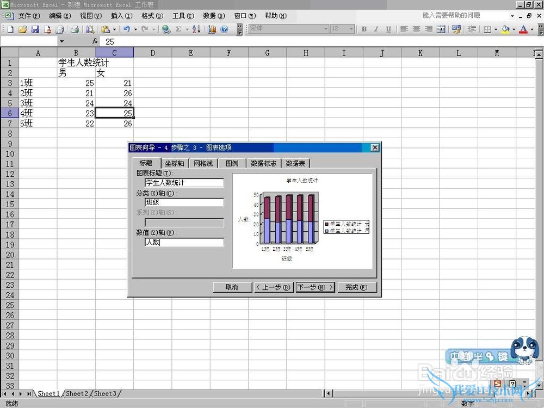The width and height of the screenshot is (544, 408).
Task: Switch to the 数据表 tab
Action: [x=295, y=163]
